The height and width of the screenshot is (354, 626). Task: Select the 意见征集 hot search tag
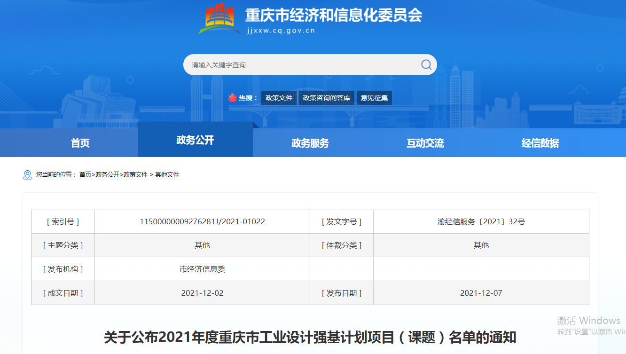374,98
